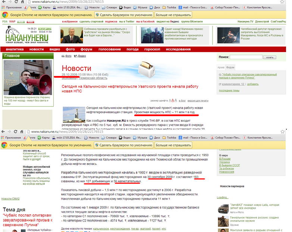Open the megaphone man photo under Главное
The image size is (292, 232).
tap(28, 77)
